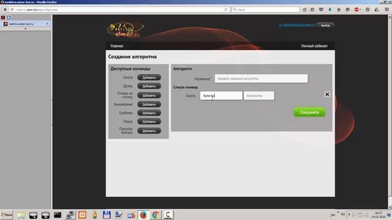Click the Список команд label
Viewport: 392px width, 220px height.
click(x=186, y=87)
